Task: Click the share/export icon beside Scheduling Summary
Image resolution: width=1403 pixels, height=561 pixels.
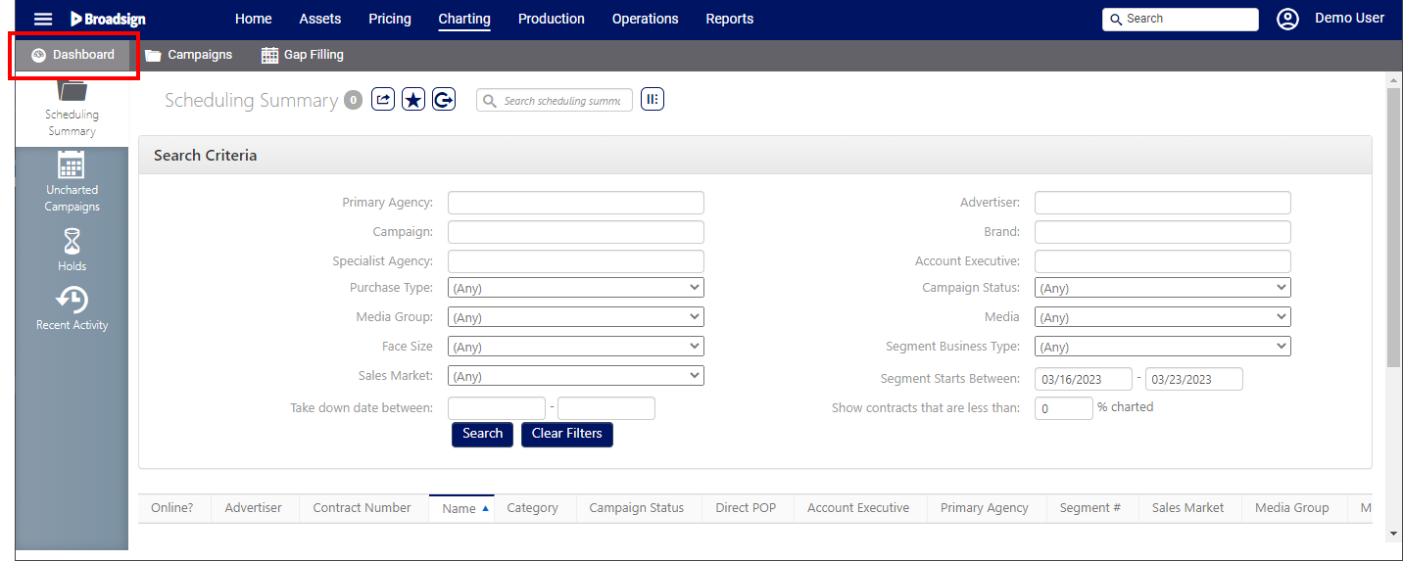Action: click(x=383, y=99)
